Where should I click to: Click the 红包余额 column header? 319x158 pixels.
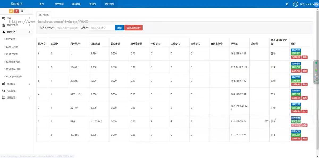[x=95, y=43]
